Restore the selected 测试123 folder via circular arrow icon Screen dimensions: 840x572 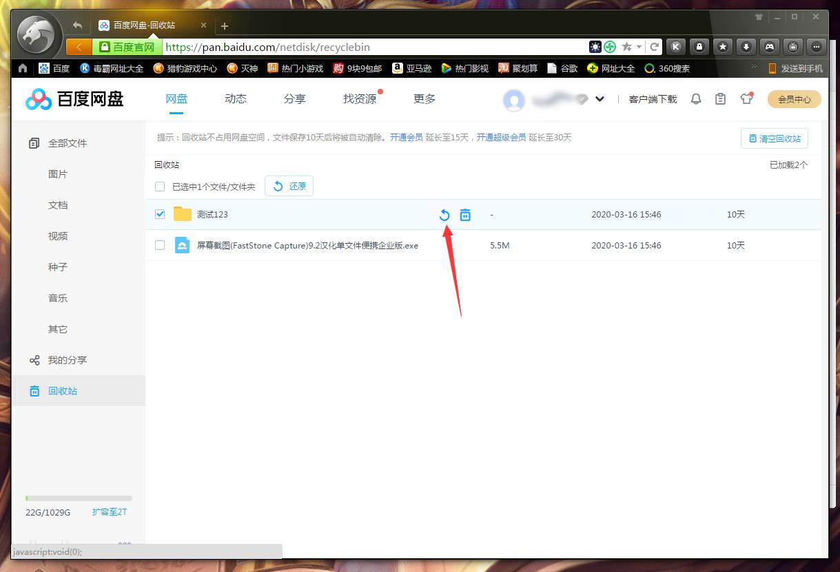[444, 214]
